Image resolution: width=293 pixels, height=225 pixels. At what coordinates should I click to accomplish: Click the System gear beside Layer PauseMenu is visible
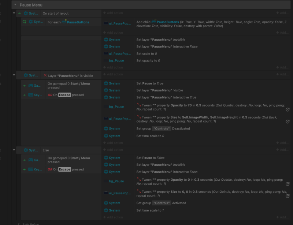pyautogui.click(x=26, y=75)
